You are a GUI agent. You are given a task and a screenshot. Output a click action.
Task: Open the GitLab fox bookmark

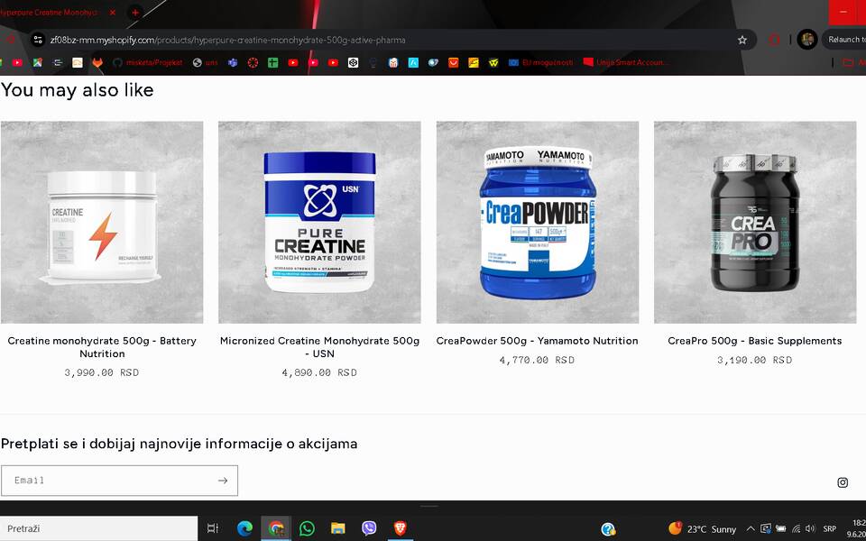97,62
